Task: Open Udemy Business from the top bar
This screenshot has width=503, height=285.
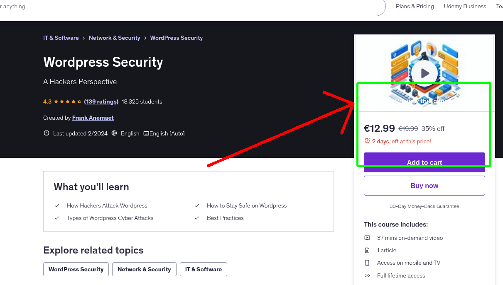Action: [x=465, y=6]
